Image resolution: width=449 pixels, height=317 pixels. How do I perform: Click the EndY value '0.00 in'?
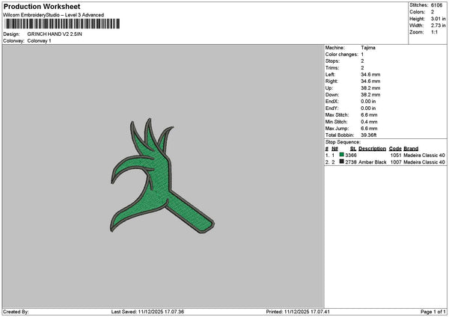click(368, 108)
